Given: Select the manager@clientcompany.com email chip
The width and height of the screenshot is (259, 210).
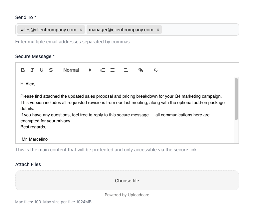Looking at the screenshot, I should 121,30.
